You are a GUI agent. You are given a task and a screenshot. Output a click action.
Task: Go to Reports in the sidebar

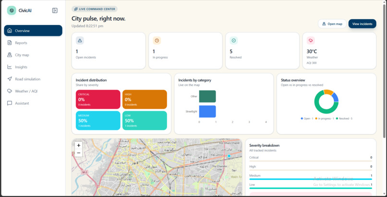click(33, 43)
